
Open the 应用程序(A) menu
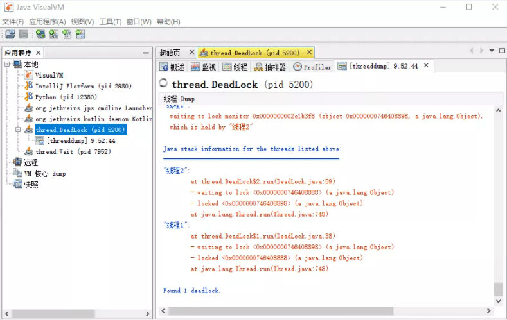[47, 22]
